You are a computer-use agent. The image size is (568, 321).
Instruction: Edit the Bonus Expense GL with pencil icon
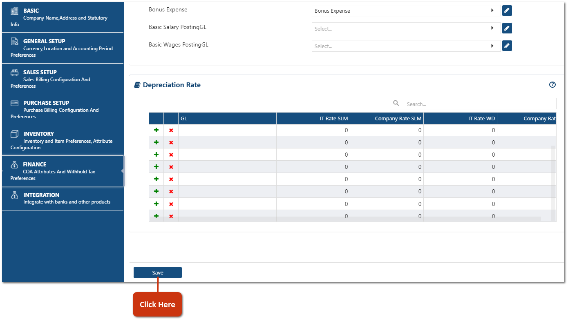click(x=507, y=11)
